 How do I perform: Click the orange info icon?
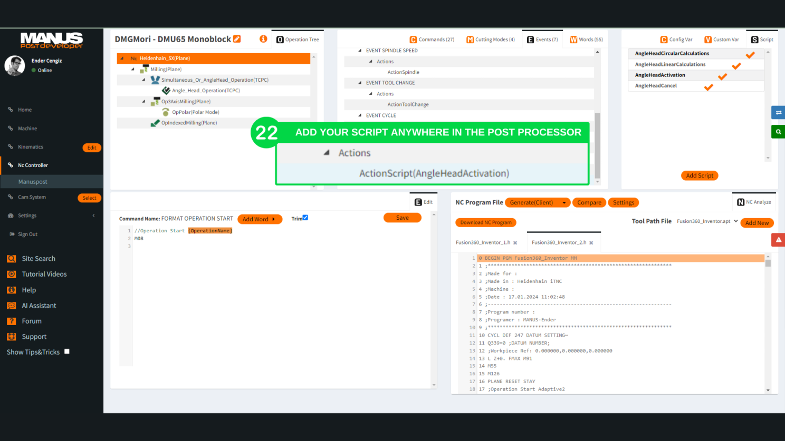click(x=263, y=39)
